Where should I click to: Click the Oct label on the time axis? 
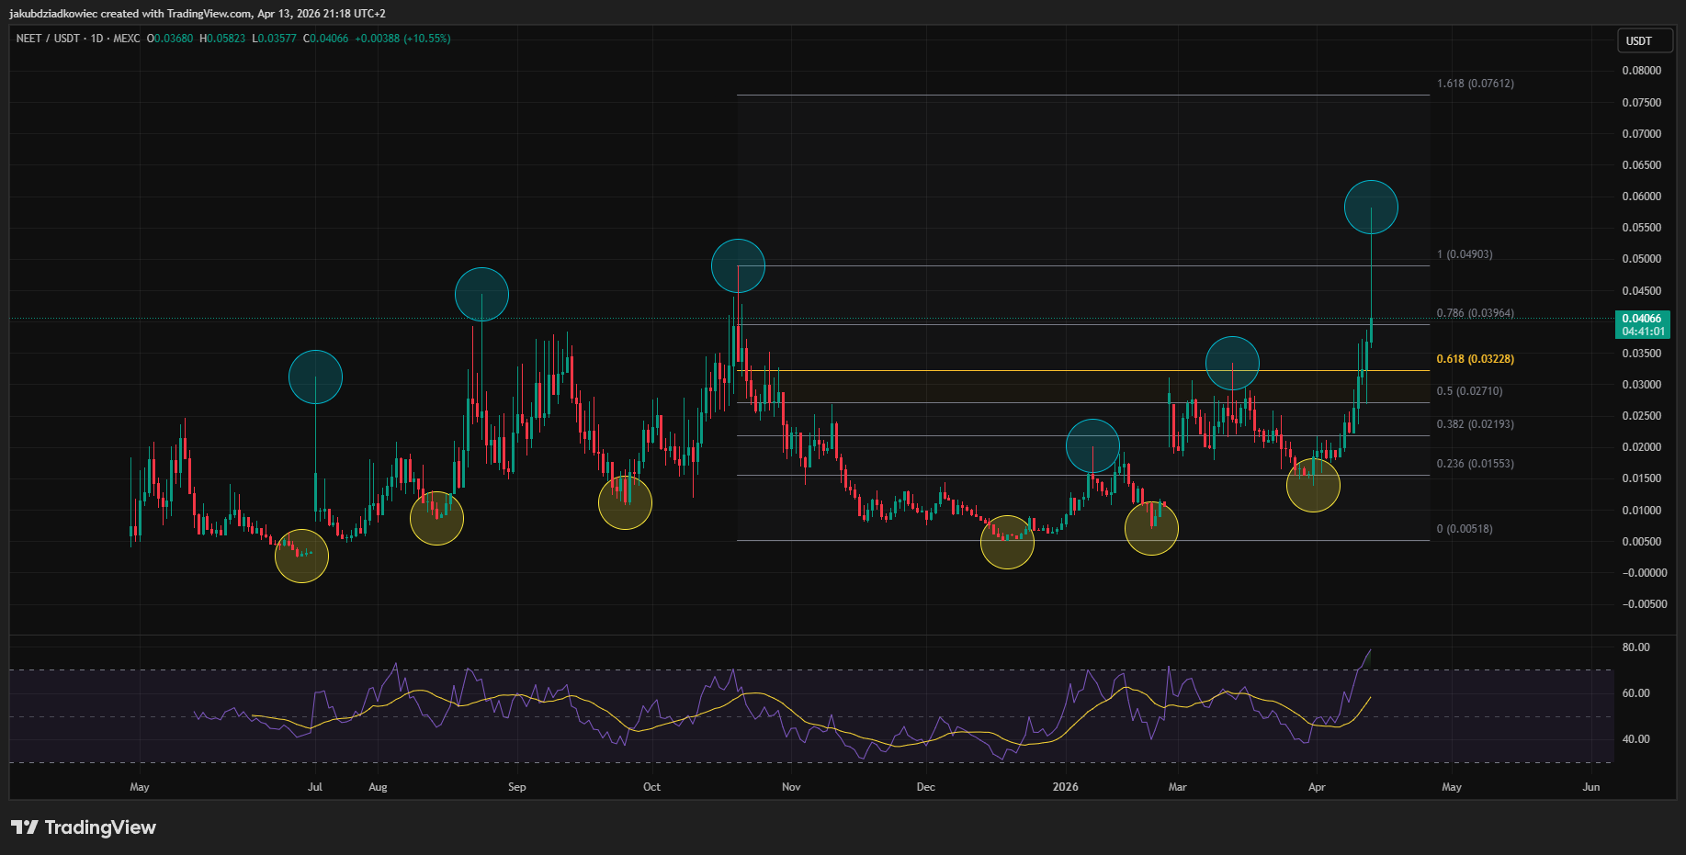(x=651, y=787)
